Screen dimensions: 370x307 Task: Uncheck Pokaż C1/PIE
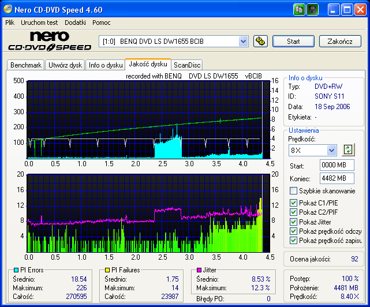pos(293,203)
